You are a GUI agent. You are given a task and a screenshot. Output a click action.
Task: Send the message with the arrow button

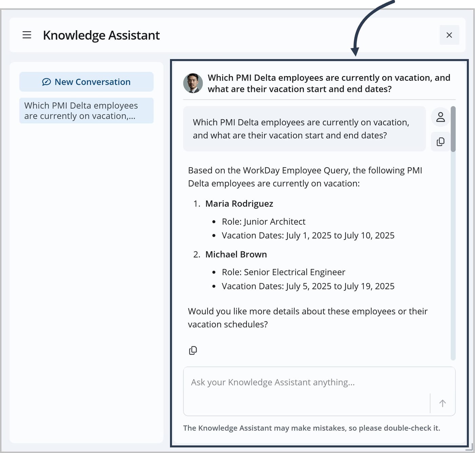tap(442, 403)
